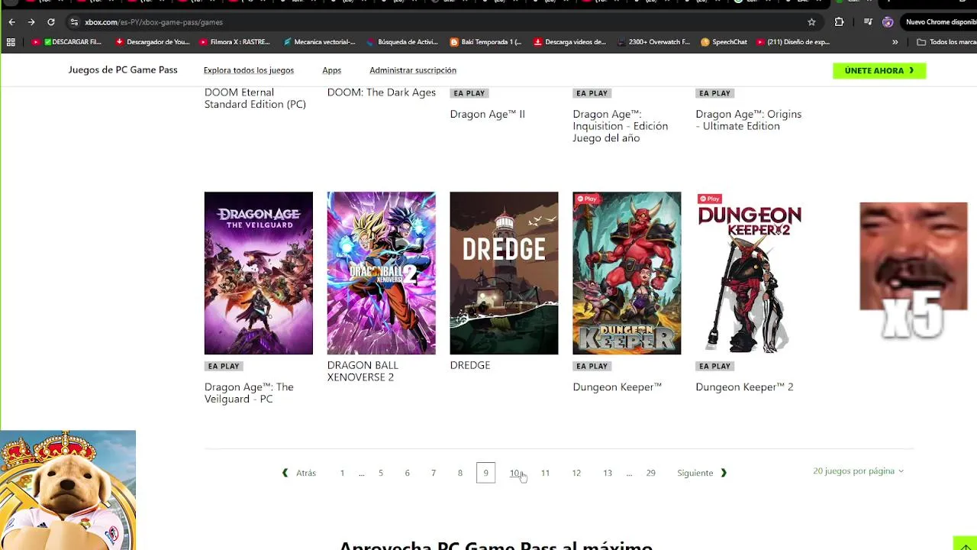Open DOOM Eternal Standard Edition (PC) link

pos(255,99)
